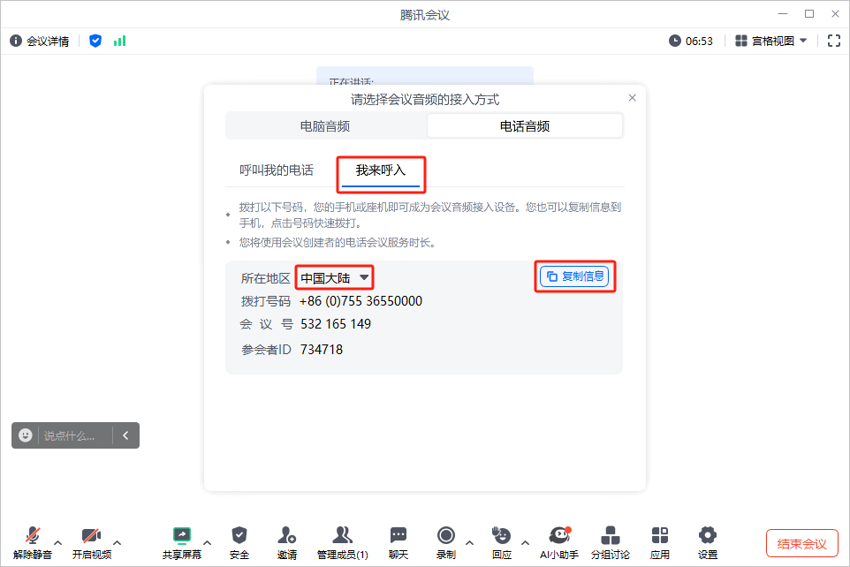Unmute the microphone with 解除静音
Viewport: 850px width, 567px height.
[x=33, y=542]
